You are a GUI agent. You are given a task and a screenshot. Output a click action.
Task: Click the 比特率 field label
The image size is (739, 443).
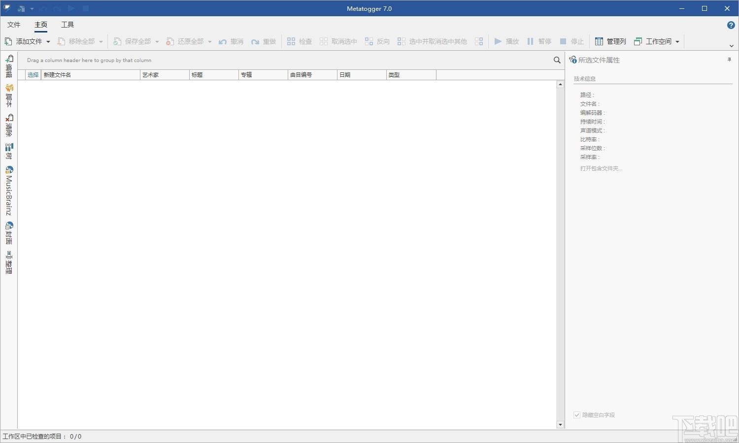point(590,139)
